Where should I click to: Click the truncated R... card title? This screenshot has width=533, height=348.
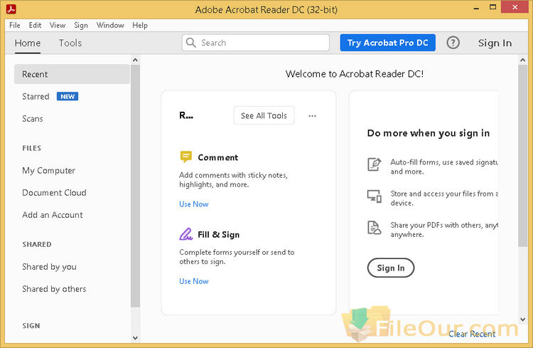point(186,115)
